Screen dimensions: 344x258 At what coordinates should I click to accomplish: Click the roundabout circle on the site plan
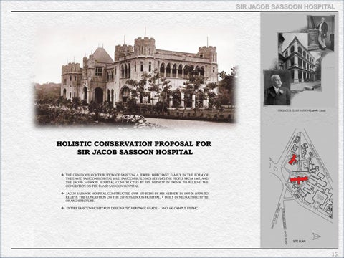pyautogui.click(x=276, y=168)
